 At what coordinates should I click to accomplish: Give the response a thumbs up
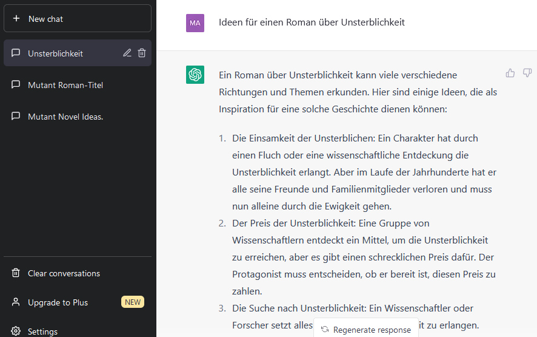tap(510, 73)
